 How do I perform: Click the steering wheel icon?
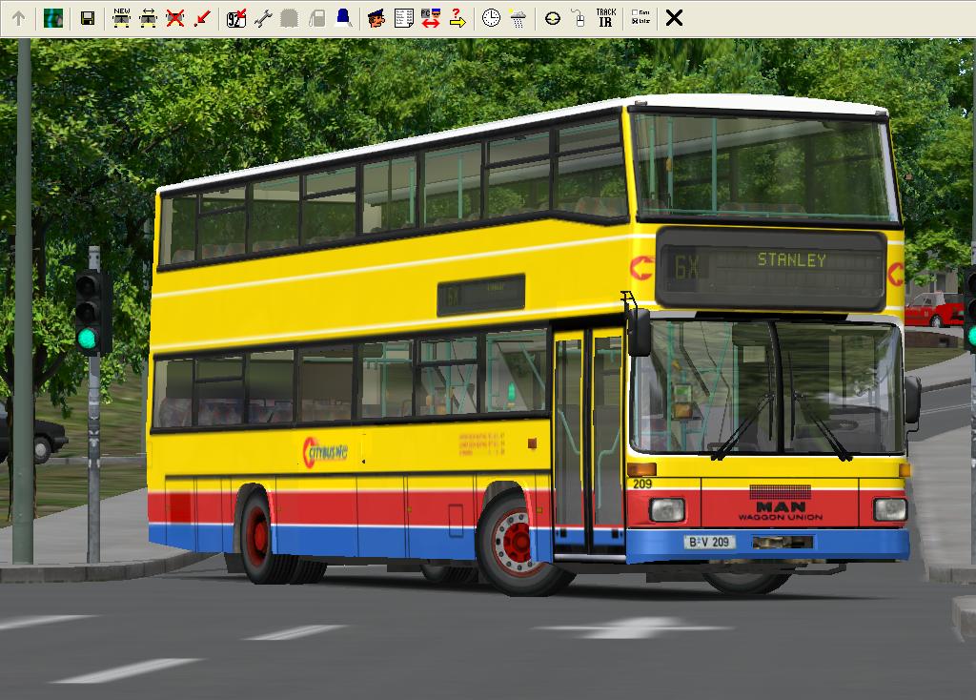552,18
